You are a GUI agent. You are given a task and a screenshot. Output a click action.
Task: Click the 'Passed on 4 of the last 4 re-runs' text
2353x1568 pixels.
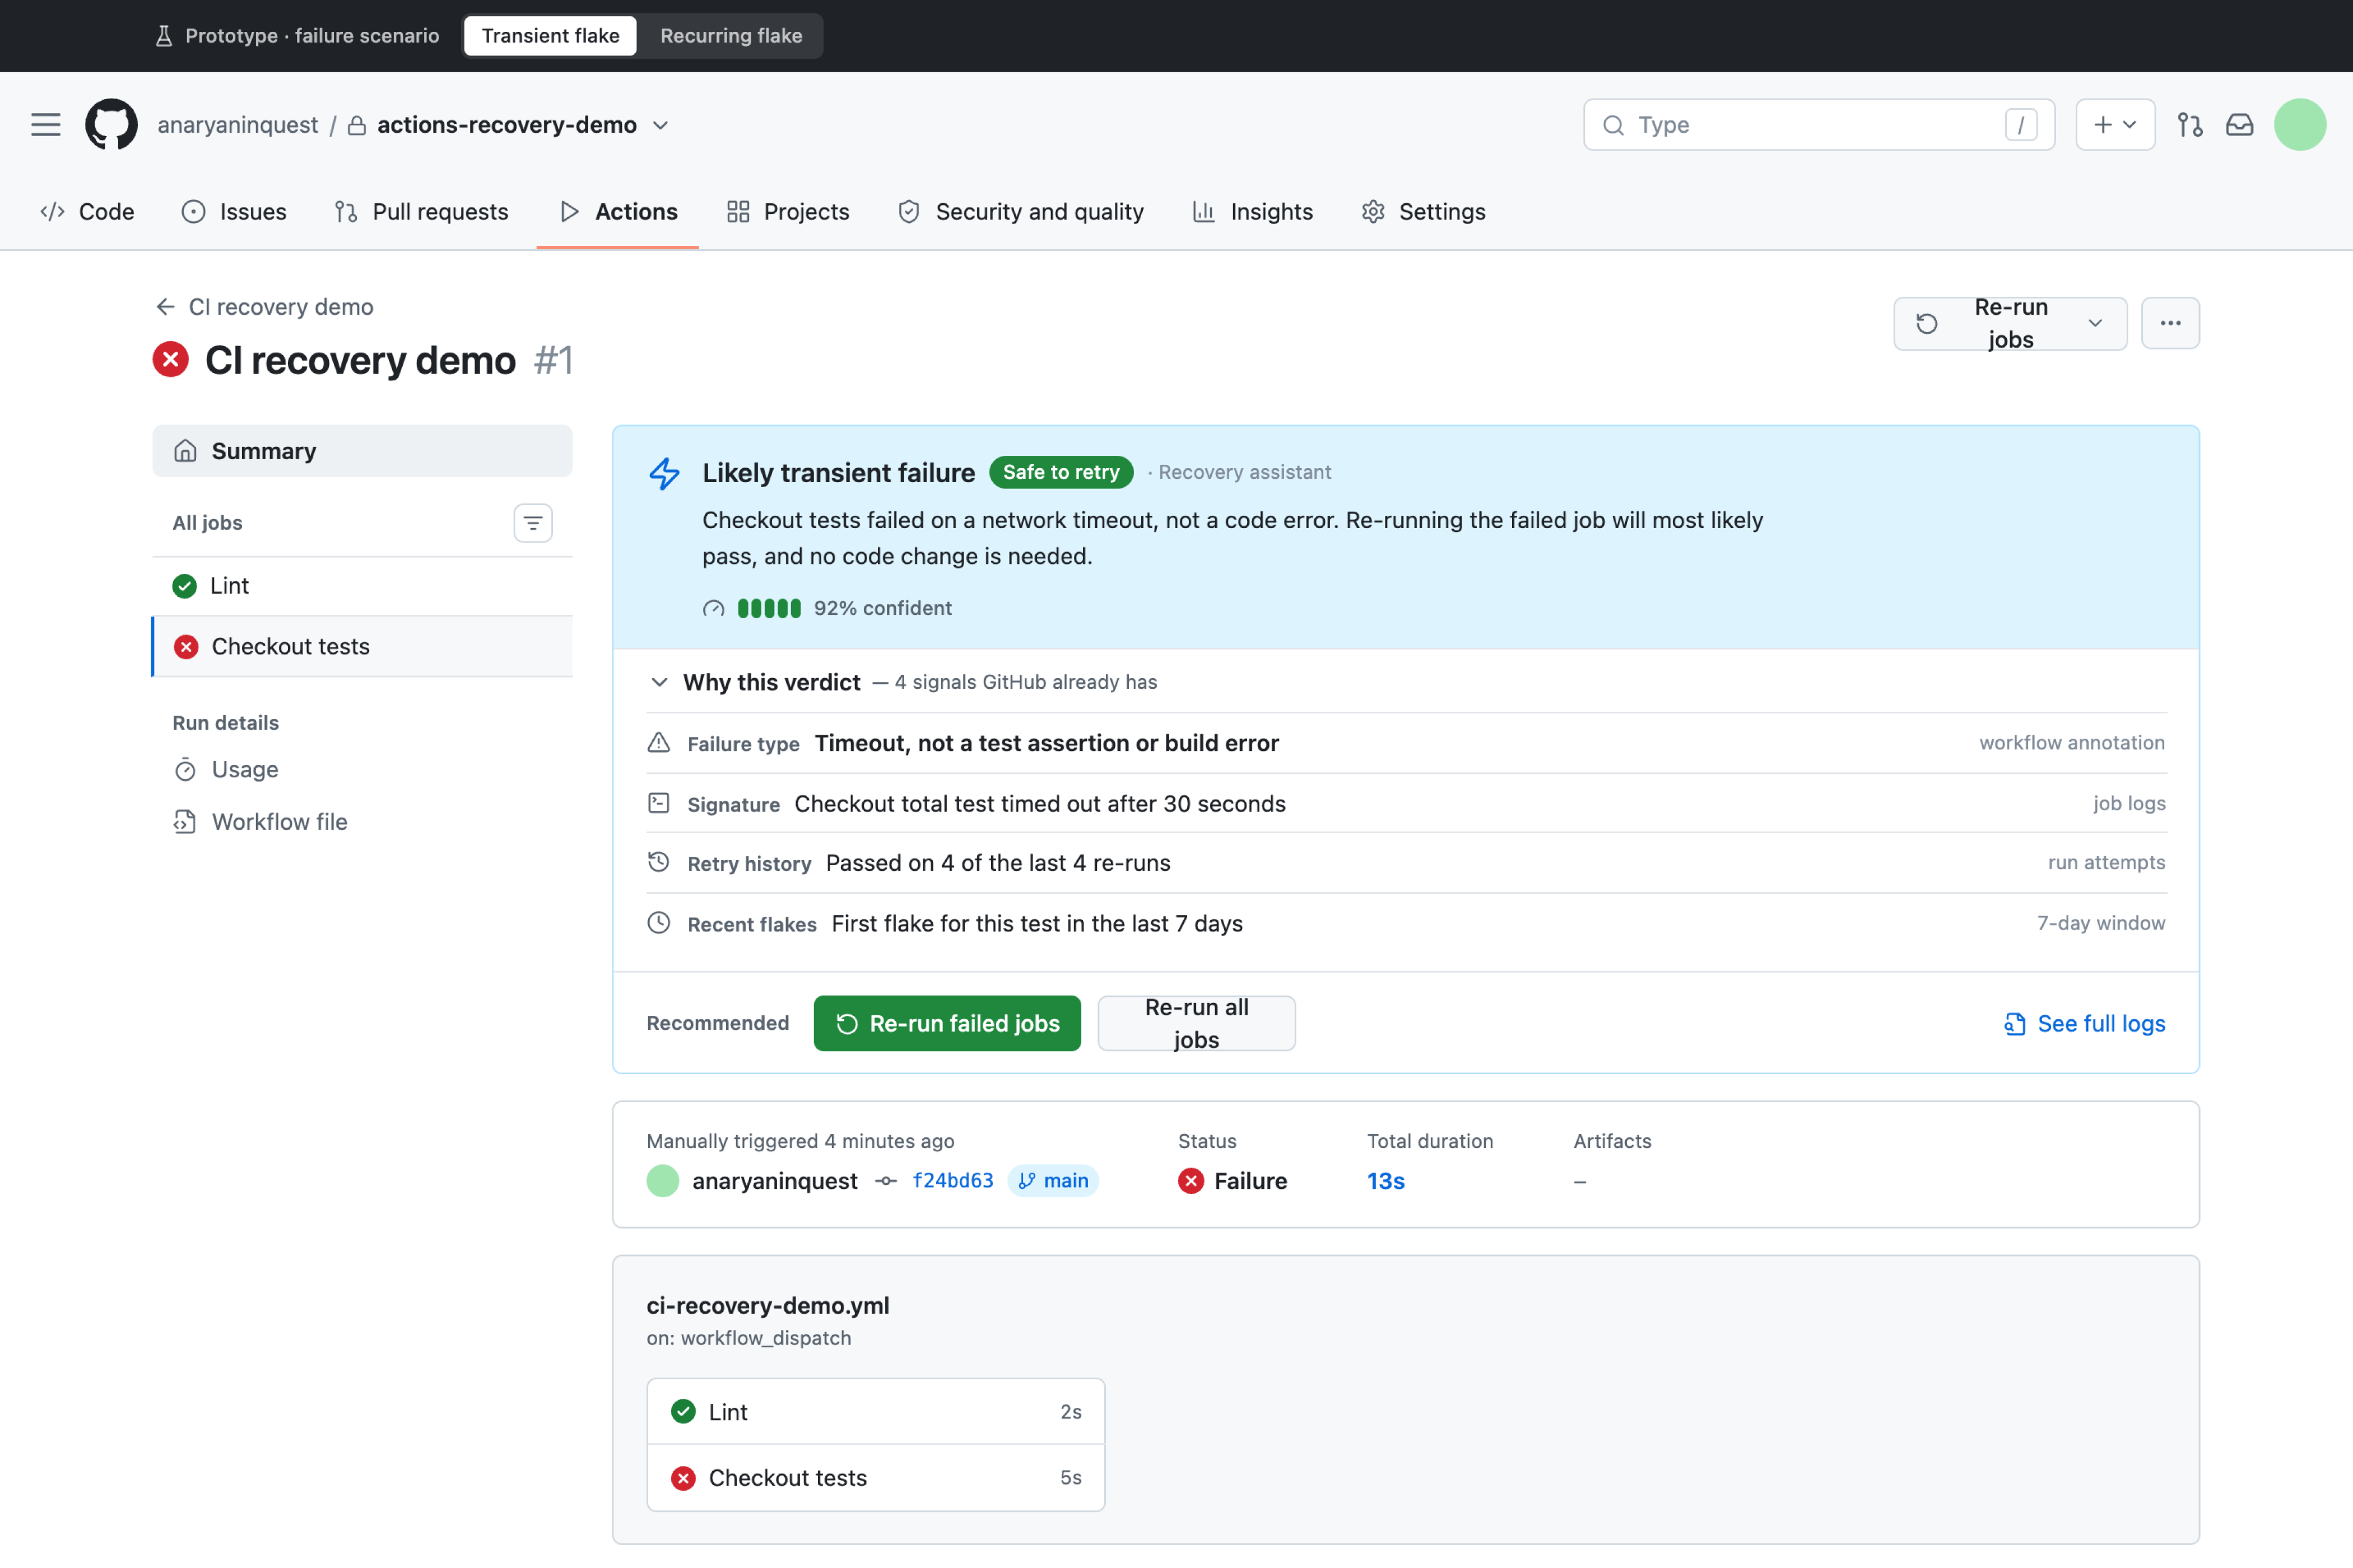tap(998, 863)
